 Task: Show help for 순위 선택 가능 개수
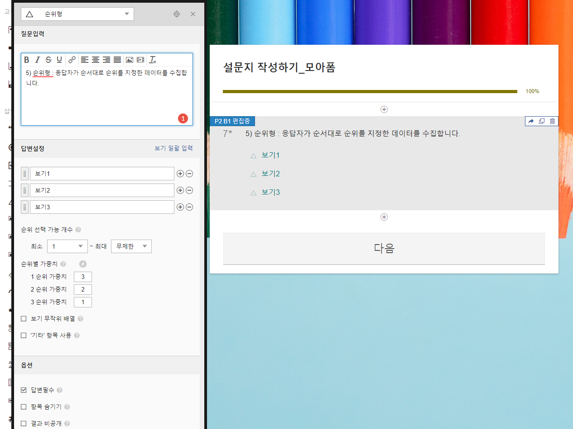pos(78,230)
